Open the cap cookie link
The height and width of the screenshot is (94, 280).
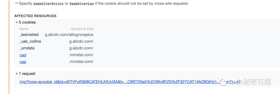click(23, 62)
